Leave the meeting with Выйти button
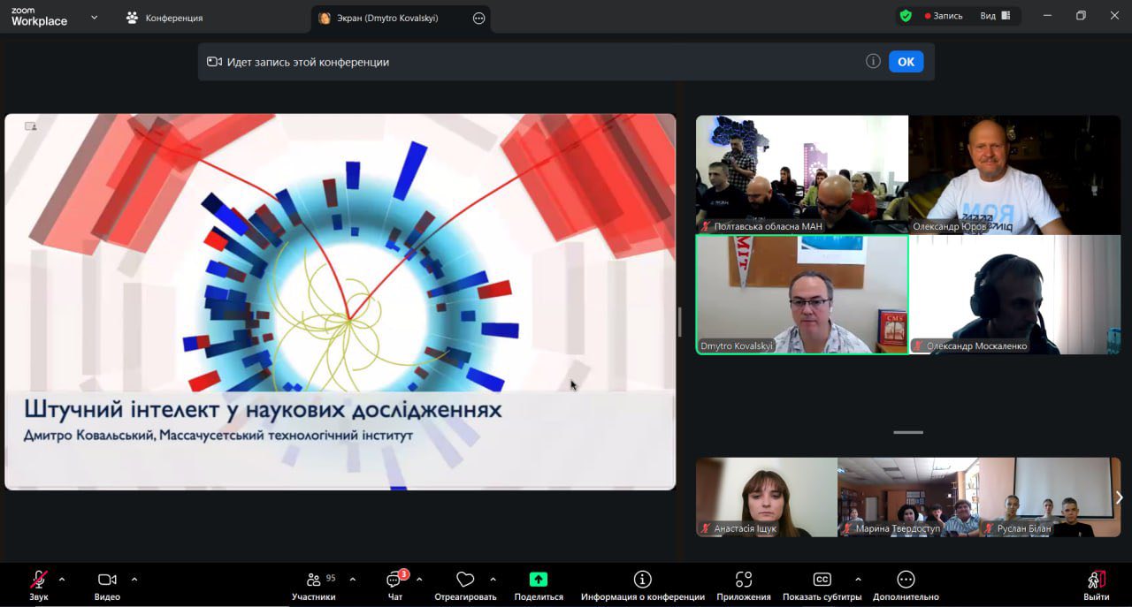 pos(1097,586)
